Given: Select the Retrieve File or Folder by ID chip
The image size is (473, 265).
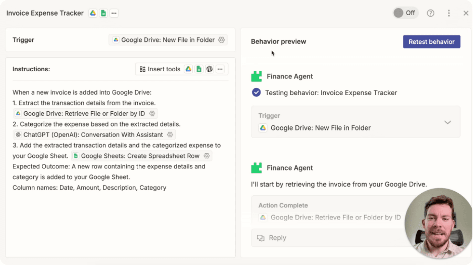Looking at the screenshot, I should tap(85, 113).
